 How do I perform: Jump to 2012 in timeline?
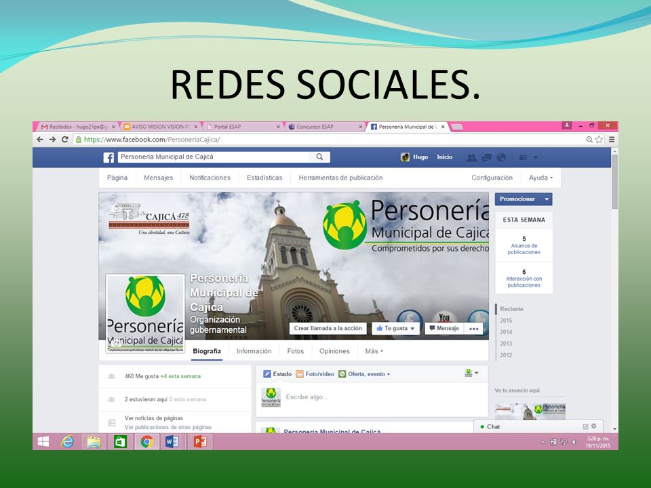pyautogui.click(x=506, y=355)
